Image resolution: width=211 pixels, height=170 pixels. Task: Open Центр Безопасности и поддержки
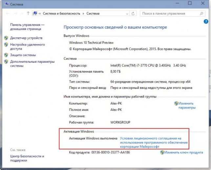click(x=27, y=158)
